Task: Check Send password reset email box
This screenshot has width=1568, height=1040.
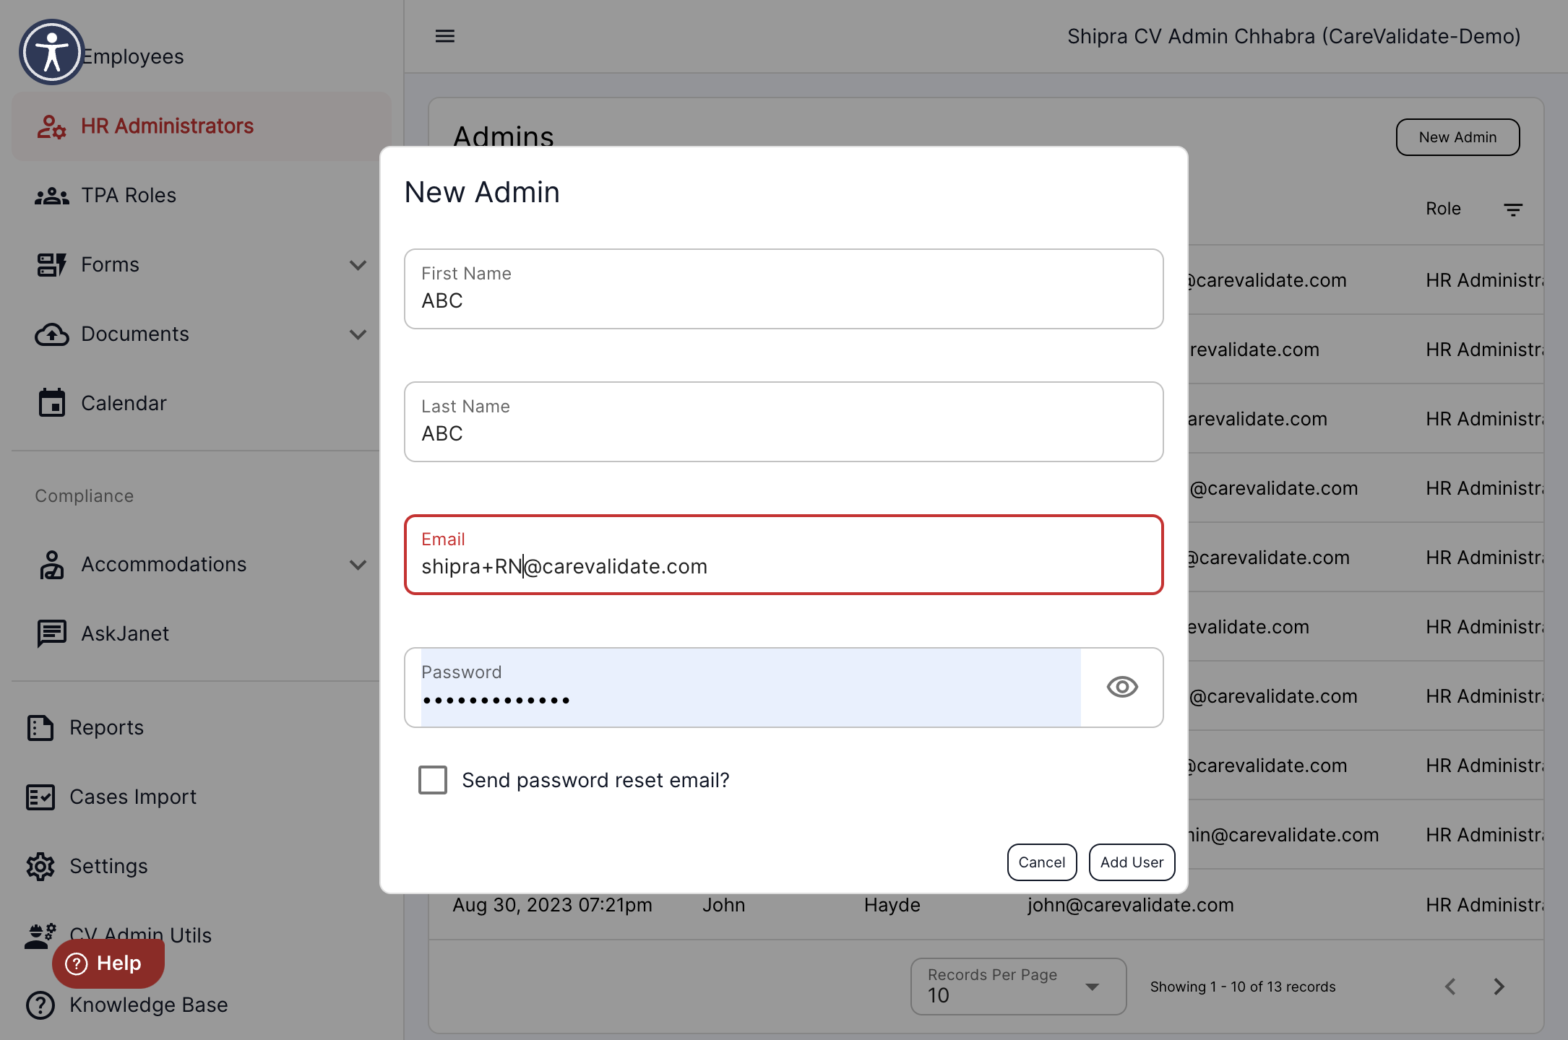Action: point(433,780)
